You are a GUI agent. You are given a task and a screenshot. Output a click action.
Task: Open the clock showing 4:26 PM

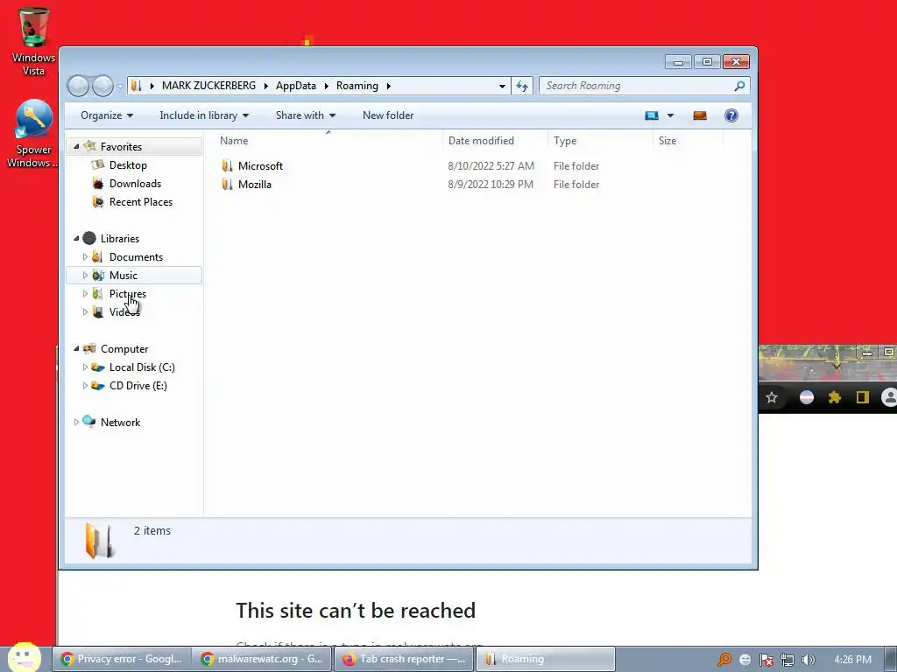(852, 660)
